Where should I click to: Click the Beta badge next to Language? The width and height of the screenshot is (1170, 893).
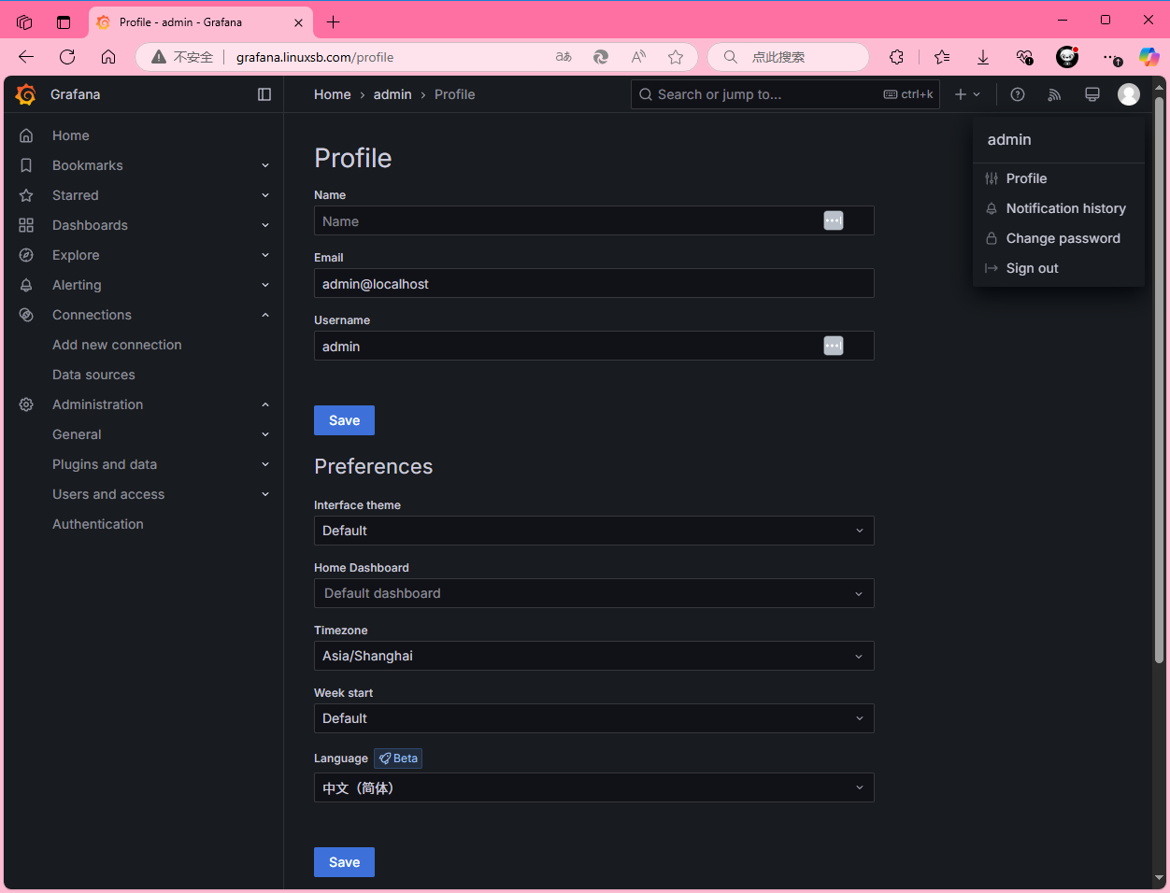tap(398, 758)
